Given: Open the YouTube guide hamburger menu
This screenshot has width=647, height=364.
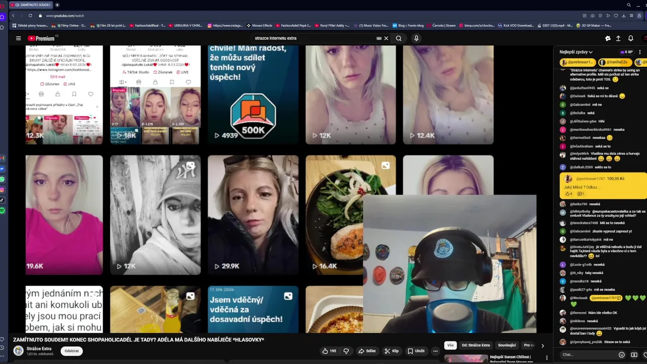Looking at the screenshot, I should (18, 38).
